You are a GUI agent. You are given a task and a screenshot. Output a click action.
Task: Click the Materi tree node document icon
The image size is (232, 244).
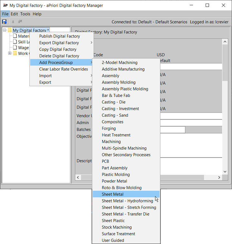[15, 36]
